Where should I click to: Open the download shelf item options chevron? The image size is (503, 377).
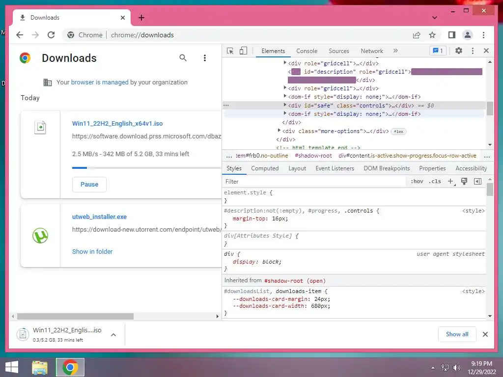tap(113, 335)
